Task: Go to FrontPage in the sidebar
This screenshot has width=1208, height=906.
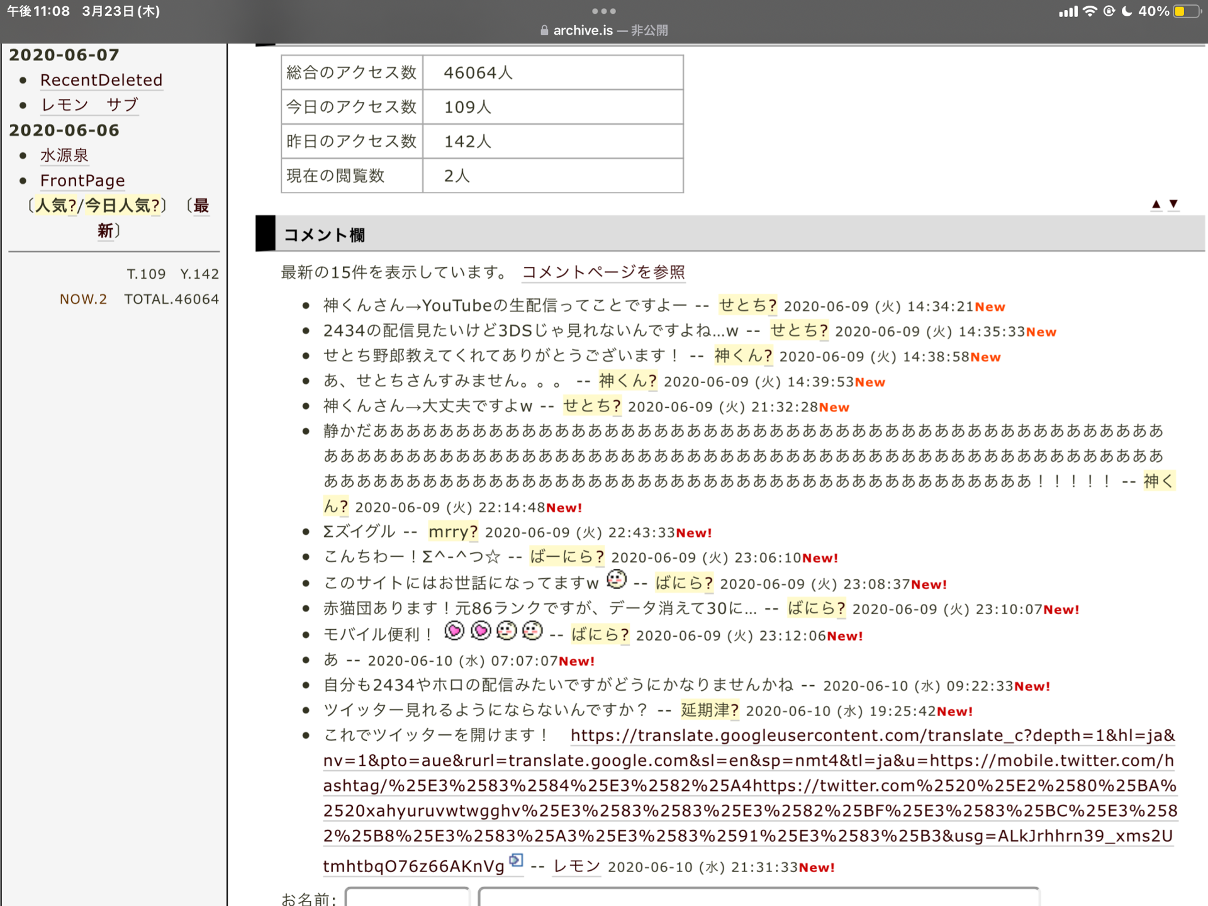Action: (x=82, y=181)
